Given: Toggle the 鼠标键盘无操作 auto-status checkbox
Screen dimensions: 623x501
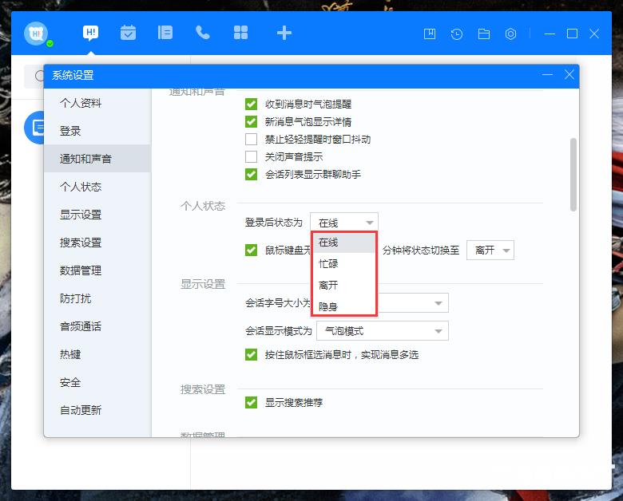Looking at the screenshot, I should [x=251, y=250].
